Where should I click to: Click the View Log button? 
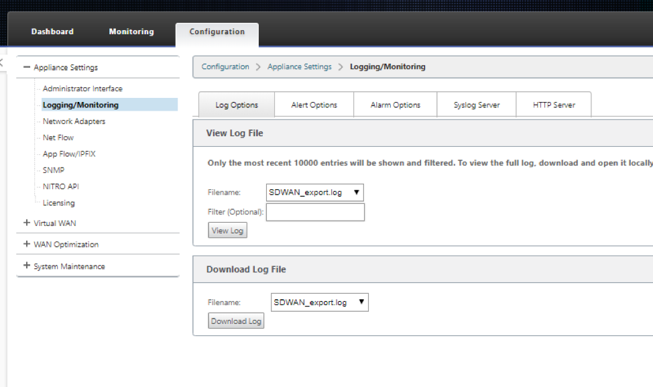pos(227,230)
